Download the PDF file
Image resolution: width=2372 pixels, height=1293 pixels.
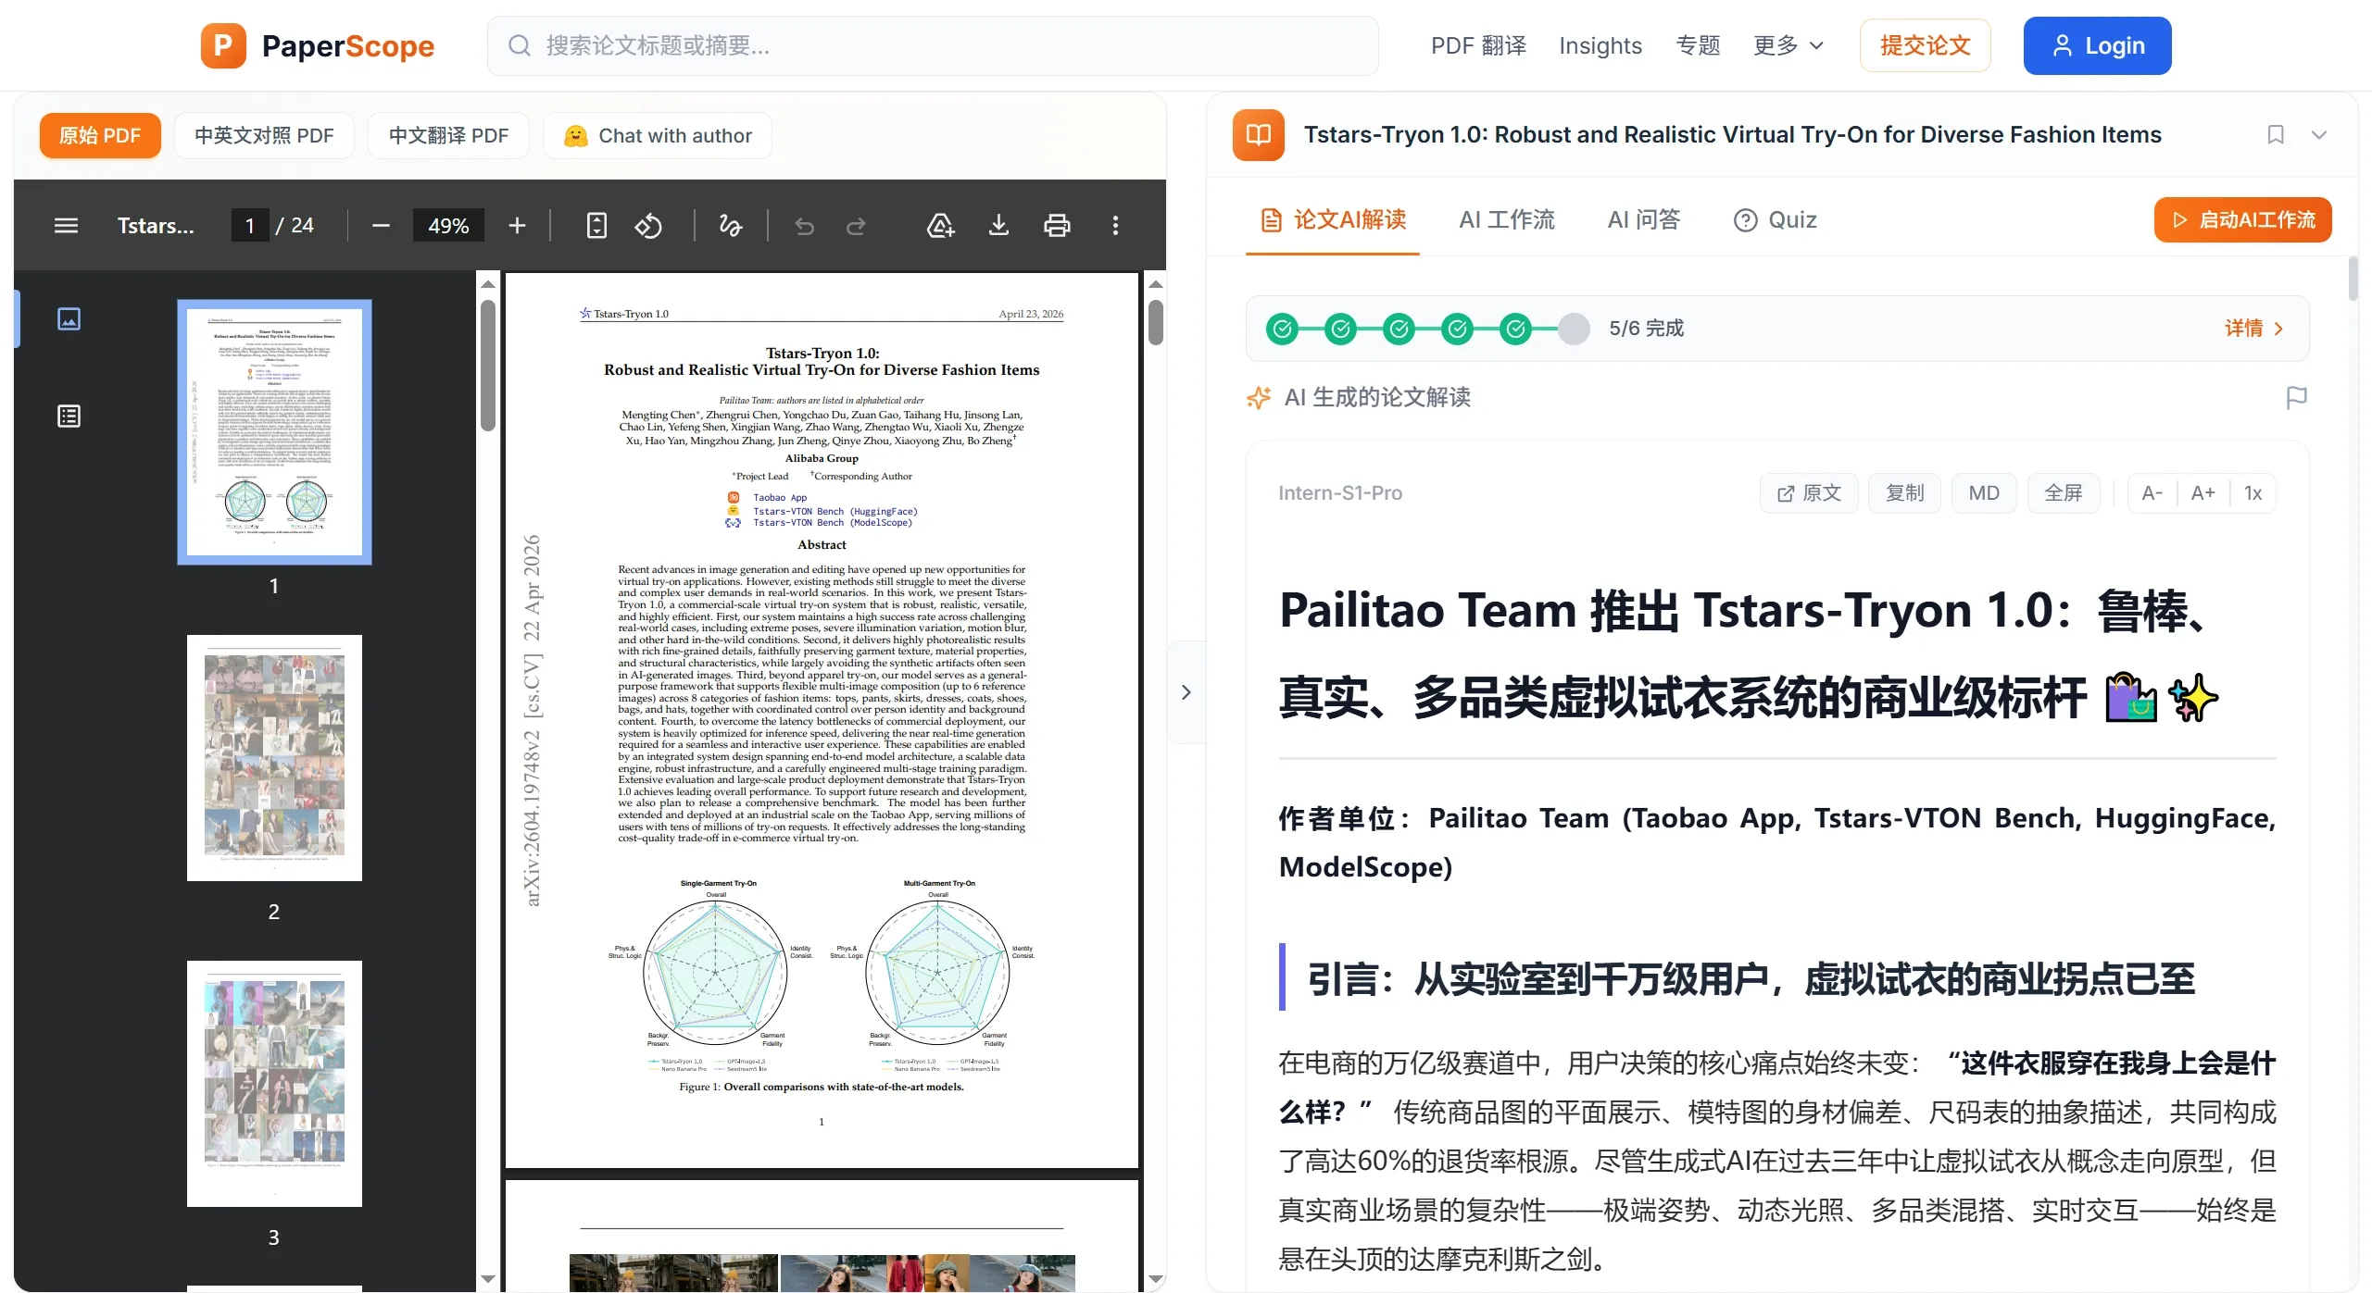pos(998,225)
